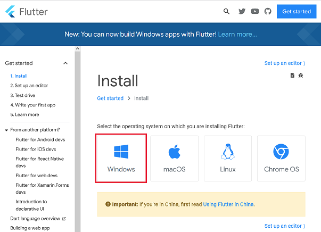Click the Install breadcrumb text
321x232 pixels.
click(x=142, y=98)
